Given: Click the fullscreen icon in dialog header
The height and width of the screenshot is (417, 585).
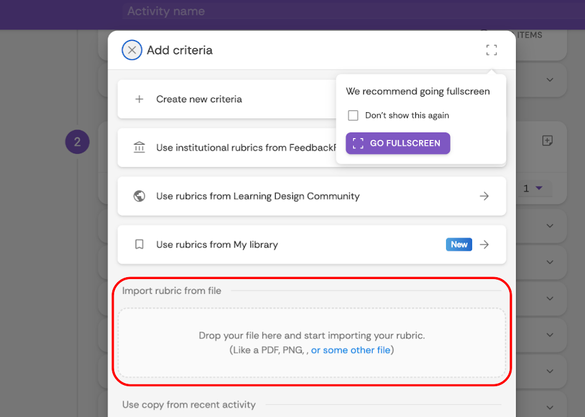Looking at the screenshot, I should coord(491,50).
